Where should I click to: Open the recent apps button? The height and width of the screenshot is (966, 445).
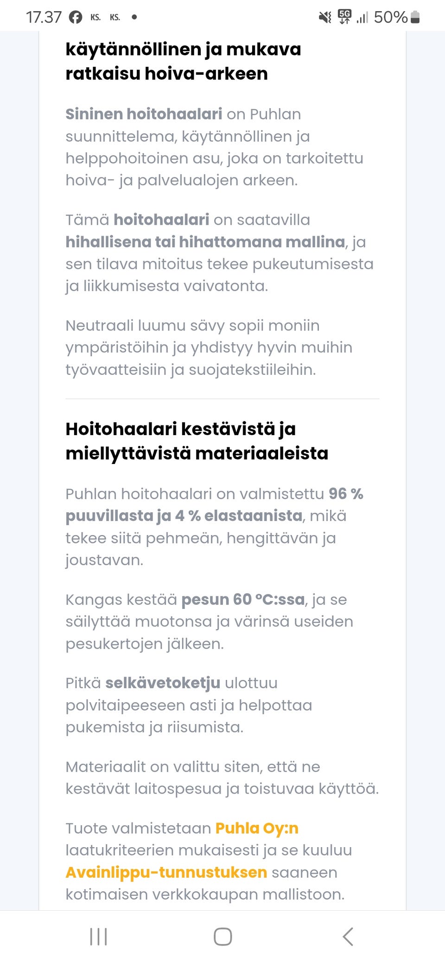pyautogui.click(x=97, y=937)
